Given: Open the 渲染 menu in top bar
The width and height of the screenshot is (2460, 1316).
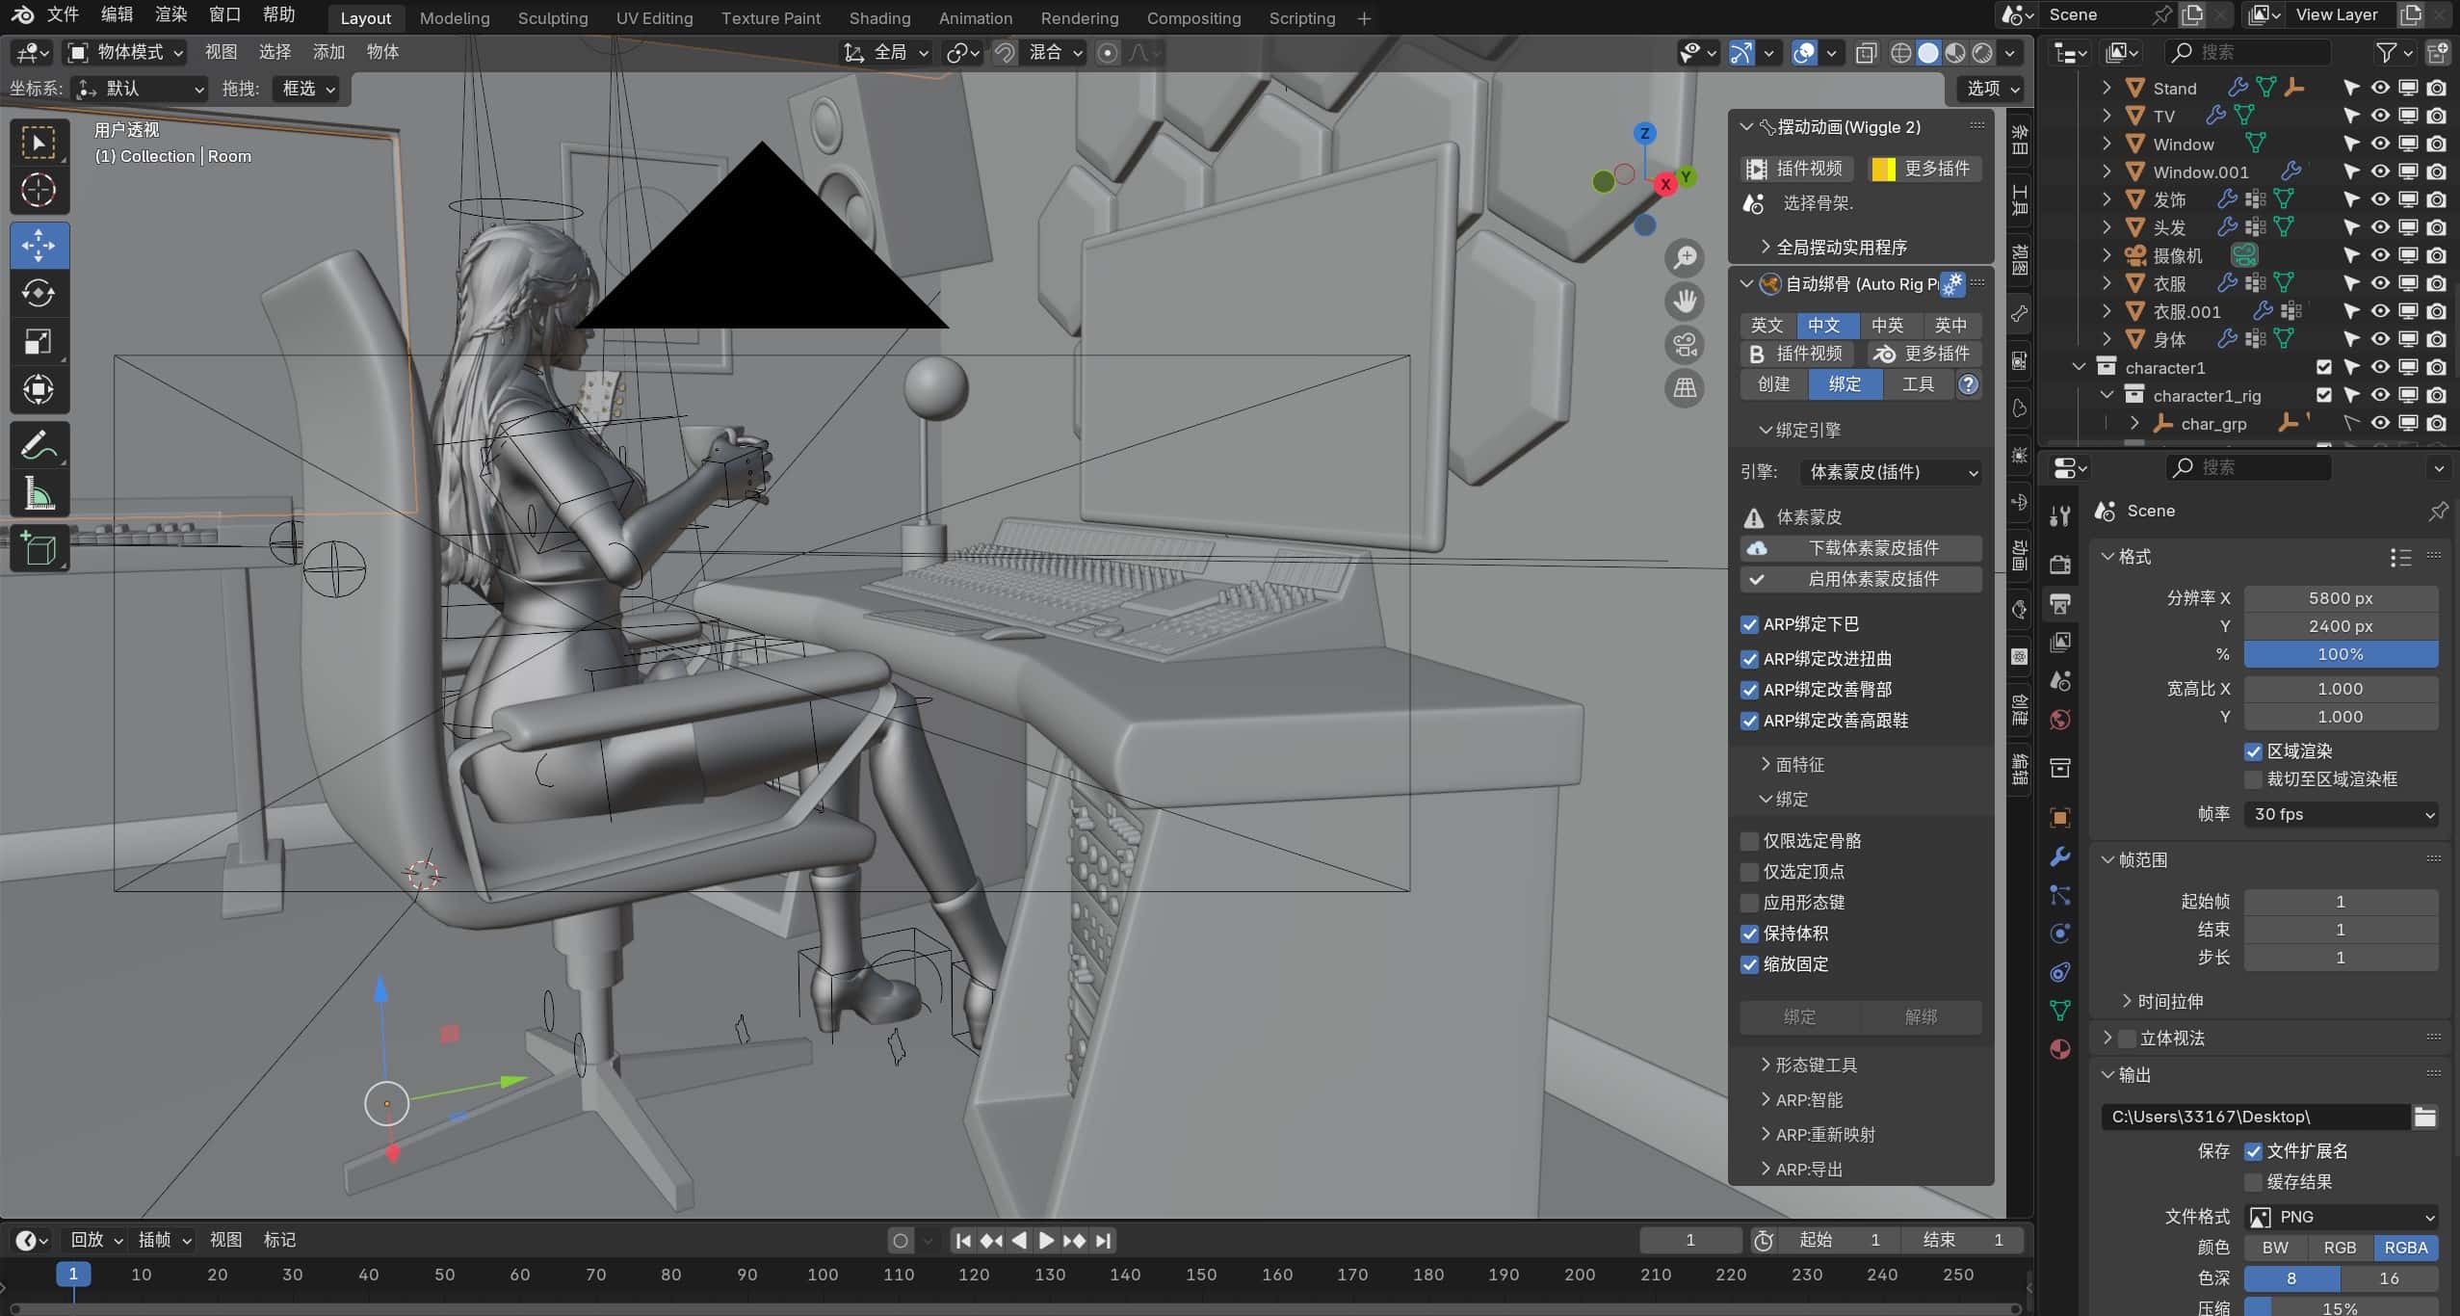Looking at the screenshot, I should (x=170, y=14).
